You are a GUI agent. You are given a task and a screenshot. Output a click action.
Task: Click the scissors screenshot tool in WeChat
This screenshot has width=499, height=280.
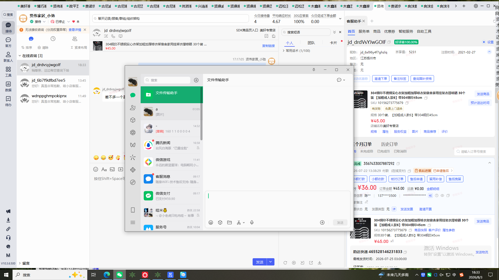pos(239,222)
